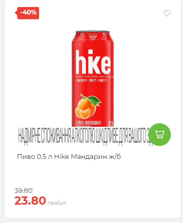
Task: Click the грн/шт unit label
Action: tap(57, 203)
